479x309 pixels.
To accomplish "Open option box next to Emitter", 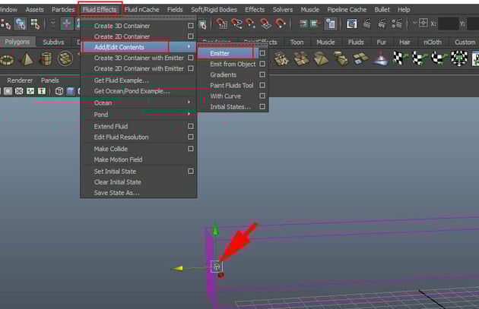I will [262, 53].
